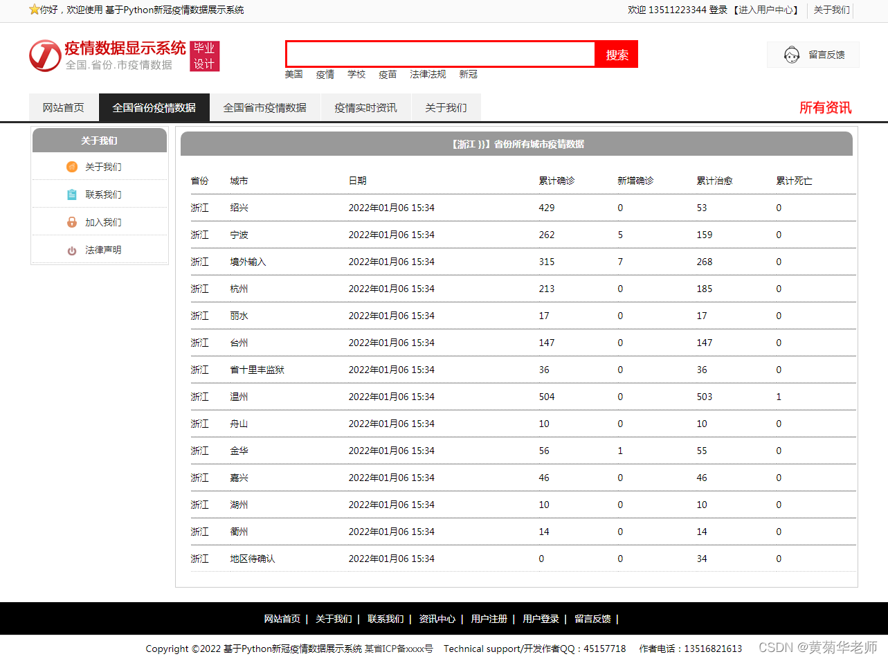Click the red 毕业设计 badge
Viewport: 888px width, 661px height.
(204, 56)
